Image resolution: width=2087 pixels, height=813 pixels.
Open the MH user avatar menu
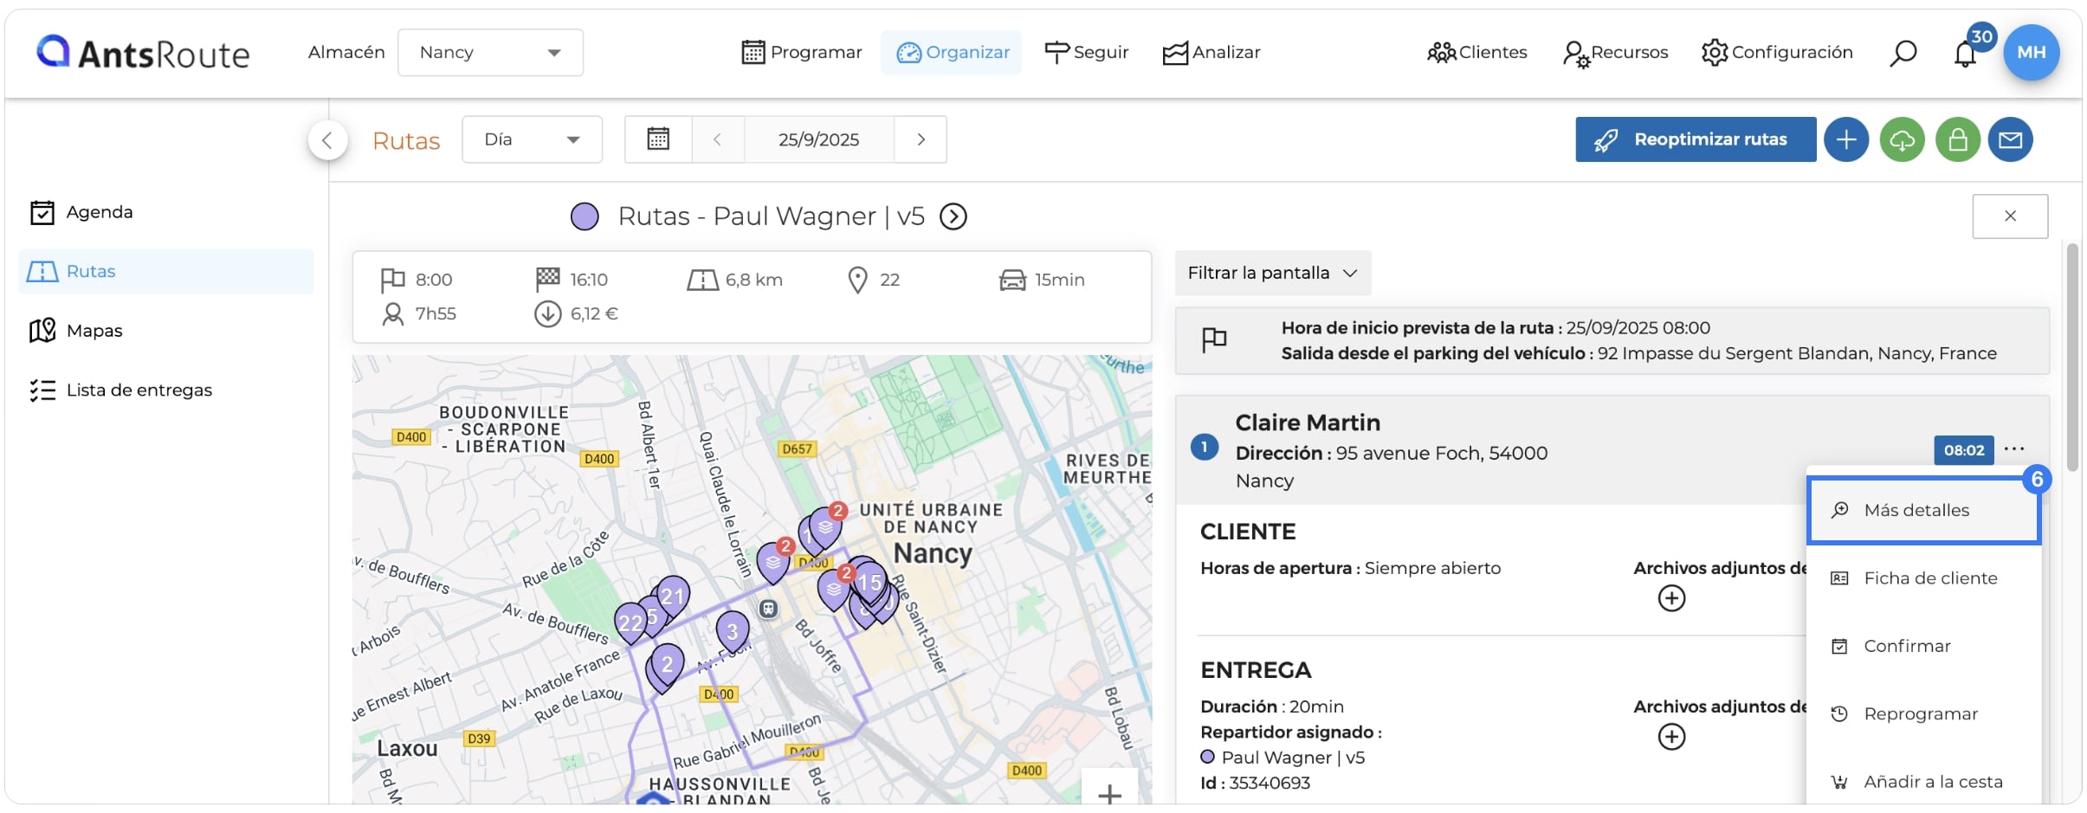[x=2031, y=52]
